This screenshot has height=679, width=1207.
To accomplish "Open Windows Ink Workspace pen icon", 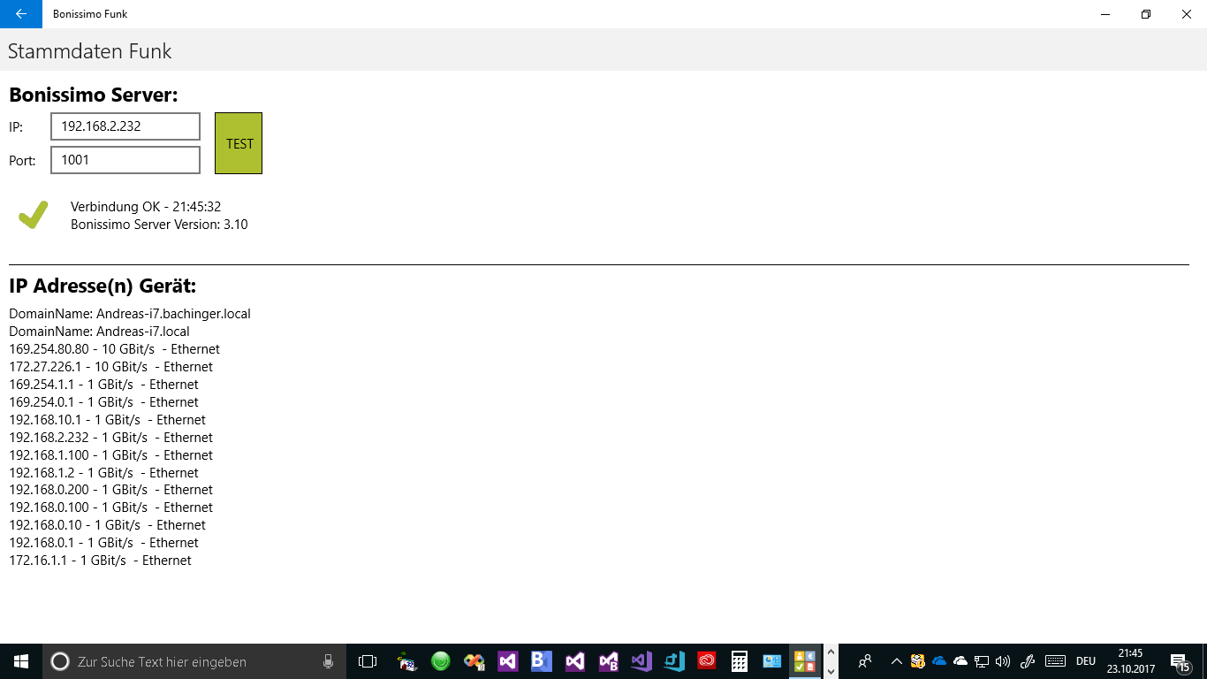I will (1027, 661).
